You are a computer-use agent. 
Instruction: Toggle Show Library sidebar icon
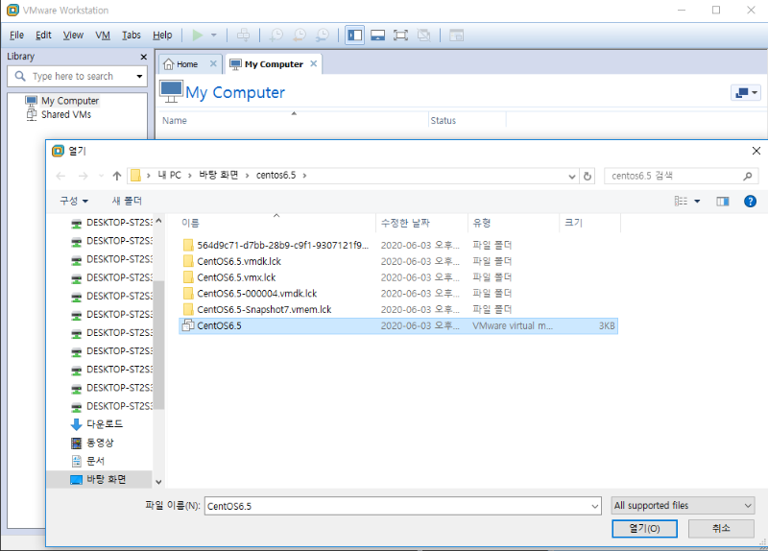(354, 36)
